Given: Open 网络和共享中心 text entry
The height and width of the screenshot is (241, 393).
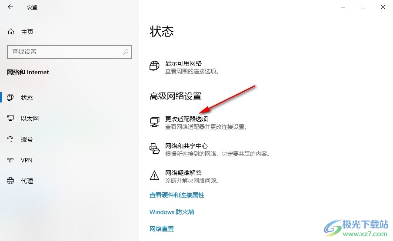Looking at the screenshot, I should click(187, 145).
